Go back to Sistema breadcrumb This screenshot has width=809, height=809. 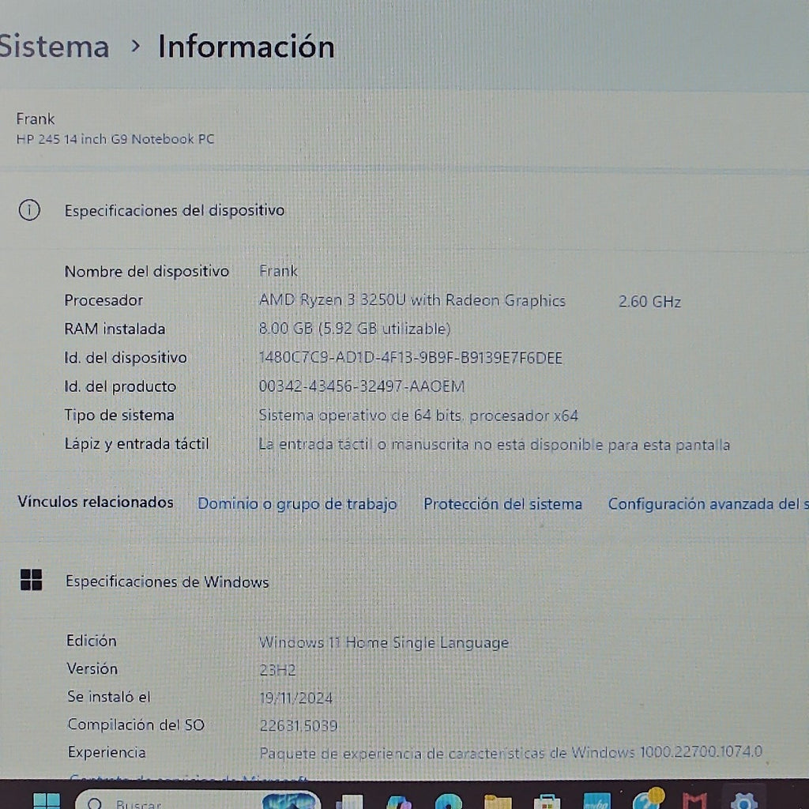click(55, 47)
